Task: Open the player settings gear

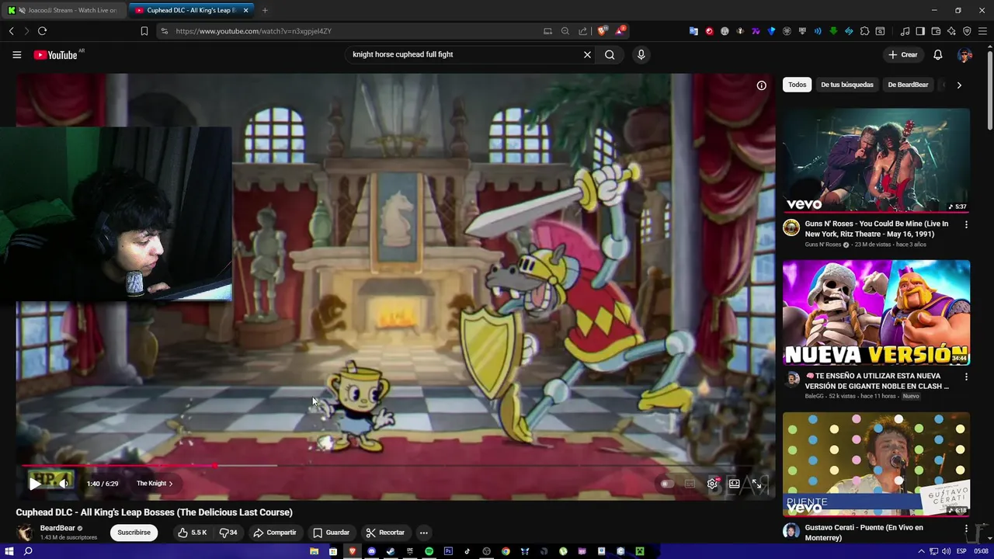Action: point(712,483)
